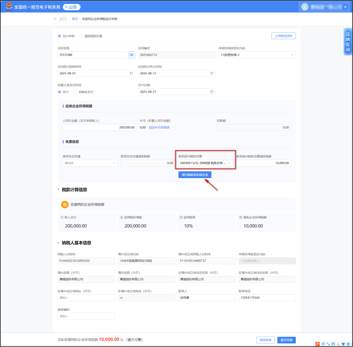
Task: Click the 合同编号 field 2025082712
Action: point(176,55)
